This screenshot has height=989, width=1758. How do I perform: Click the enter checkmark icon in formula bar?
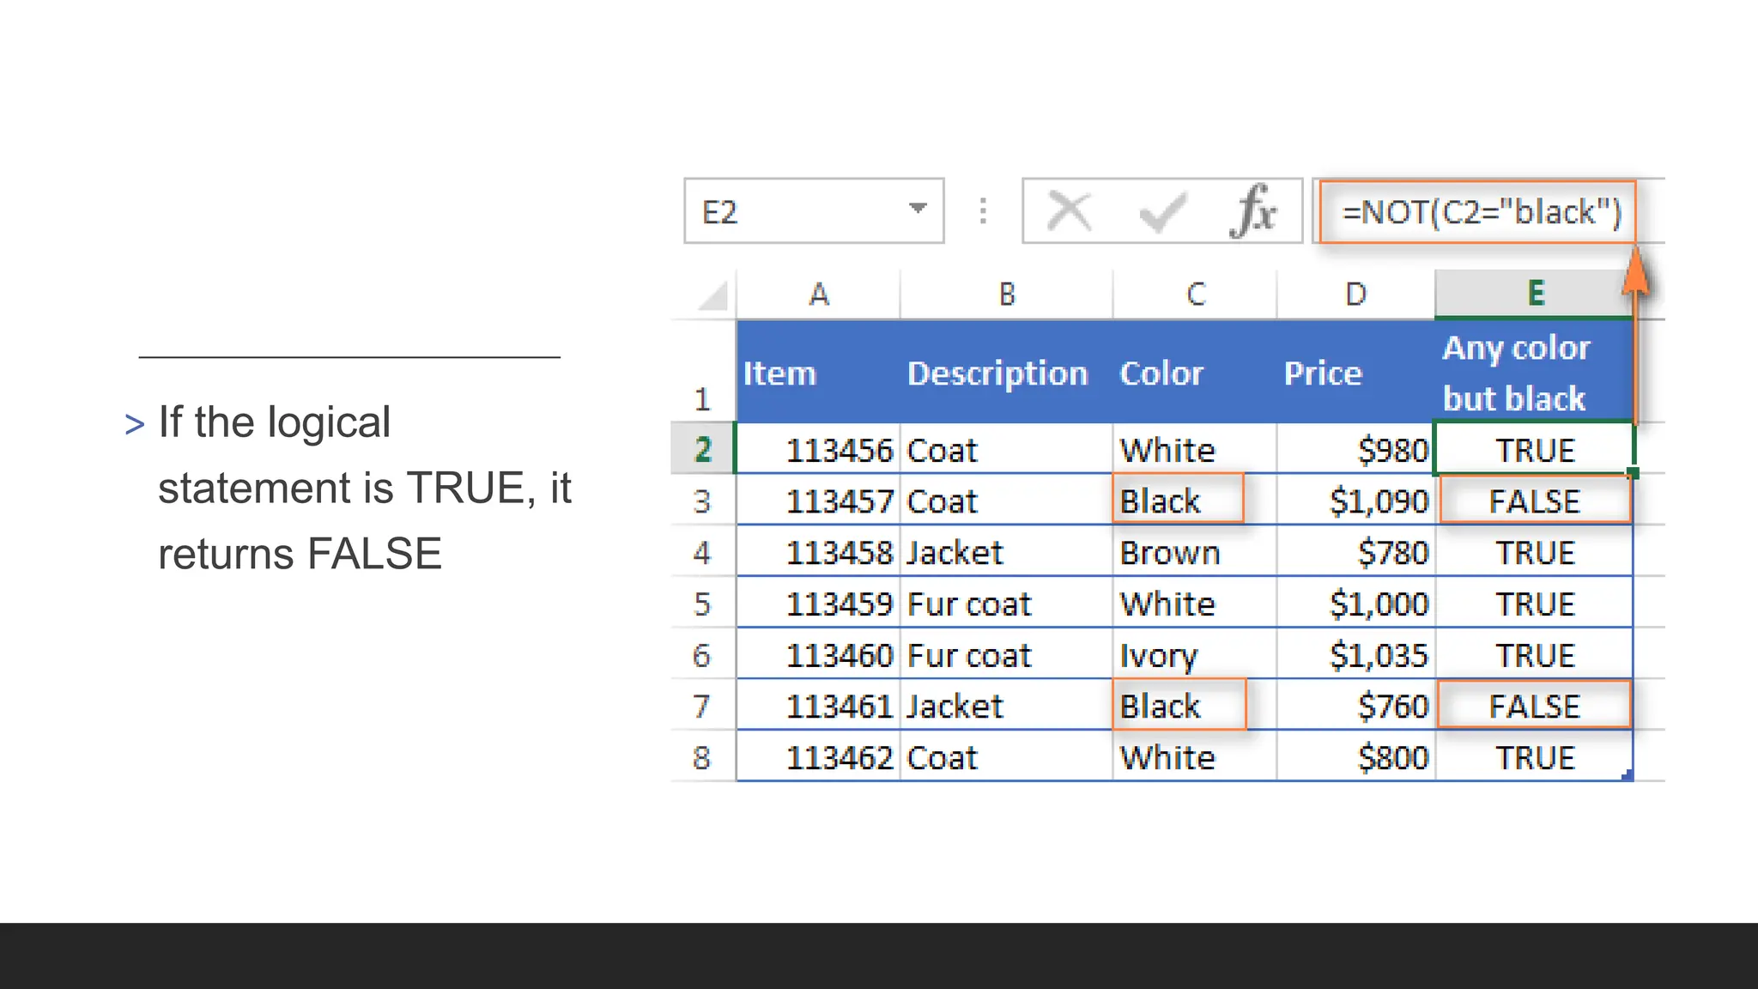click(x=1162, y=211)
